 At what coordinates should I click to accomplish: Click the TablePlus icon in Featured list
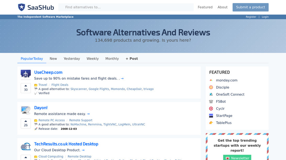pos(211,123)
